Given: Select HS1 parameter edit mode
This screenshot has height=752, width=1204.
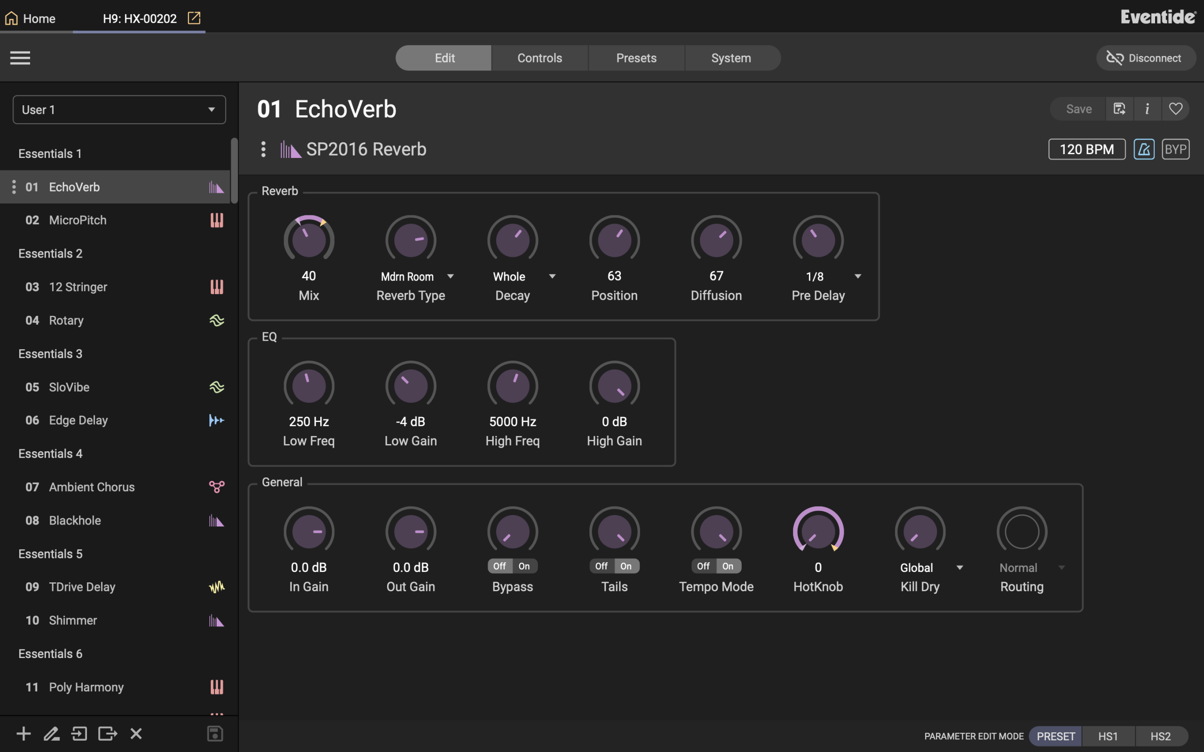Looking at the screenshot, I should [1108, 736].
